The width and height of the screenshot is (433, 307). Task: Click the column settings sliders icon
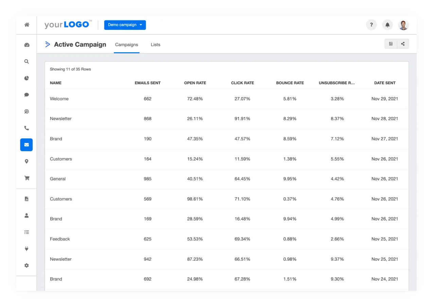coord(391,44)
